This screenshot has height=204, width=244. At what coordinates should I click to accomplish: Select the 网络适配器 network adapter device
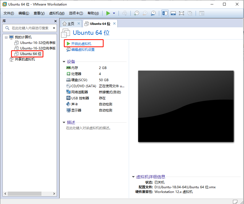[80, 92]
